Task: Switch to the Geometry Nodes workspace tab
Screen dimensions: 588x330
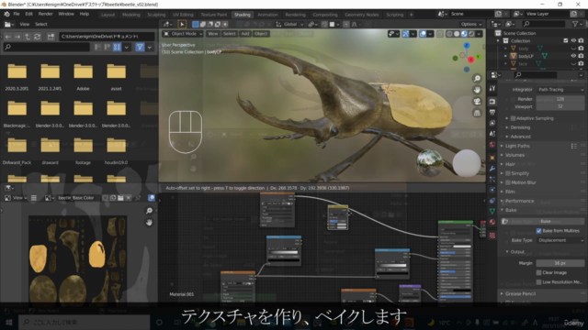Action: click(x=362, y=15)
